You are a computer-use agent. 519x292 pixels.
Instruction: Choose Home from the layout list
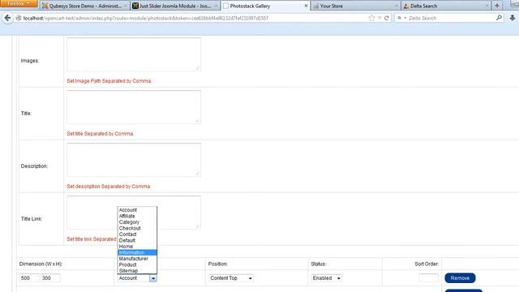point(137,247)
